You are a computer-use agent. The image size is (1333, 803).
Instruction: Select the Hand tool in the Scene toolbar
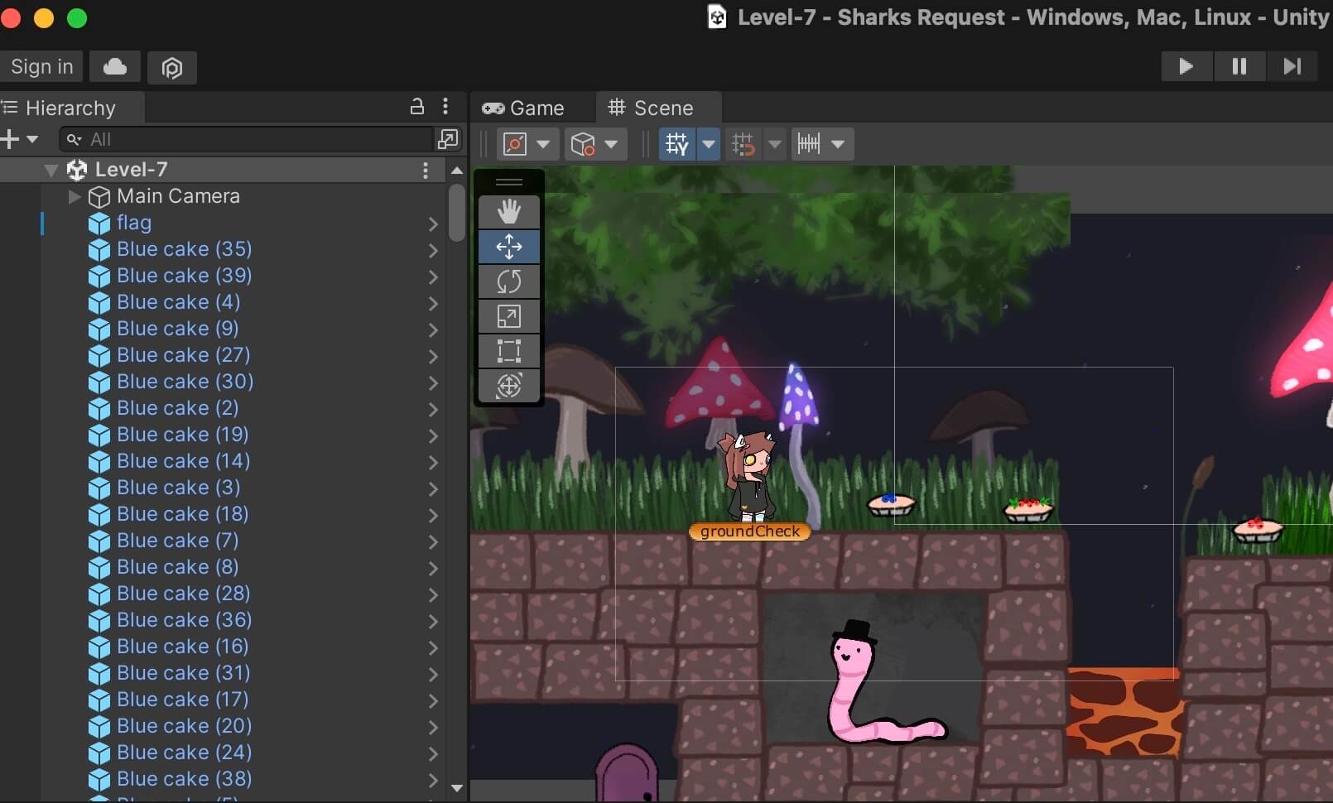(509, 211)
